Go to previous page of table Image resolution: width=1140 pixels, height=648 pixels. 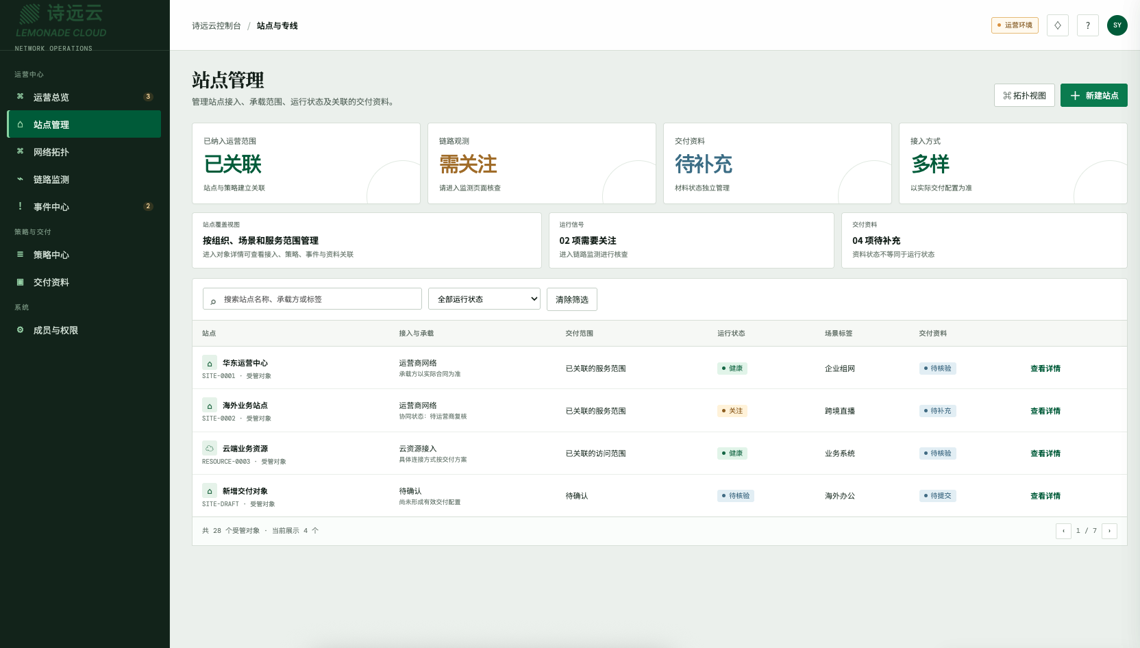1063,531
